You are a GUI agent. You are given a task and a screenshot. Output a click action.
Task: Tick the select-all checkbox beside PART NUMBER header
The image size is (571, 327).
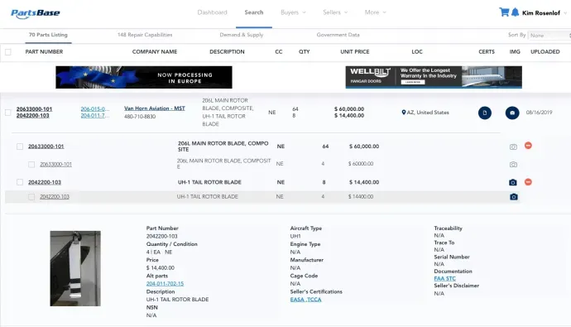pyautogui.click(x=8, y=52)
